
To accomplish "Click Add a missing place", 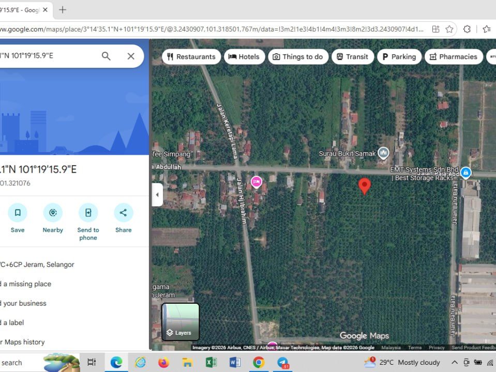I will coord(74,284).
